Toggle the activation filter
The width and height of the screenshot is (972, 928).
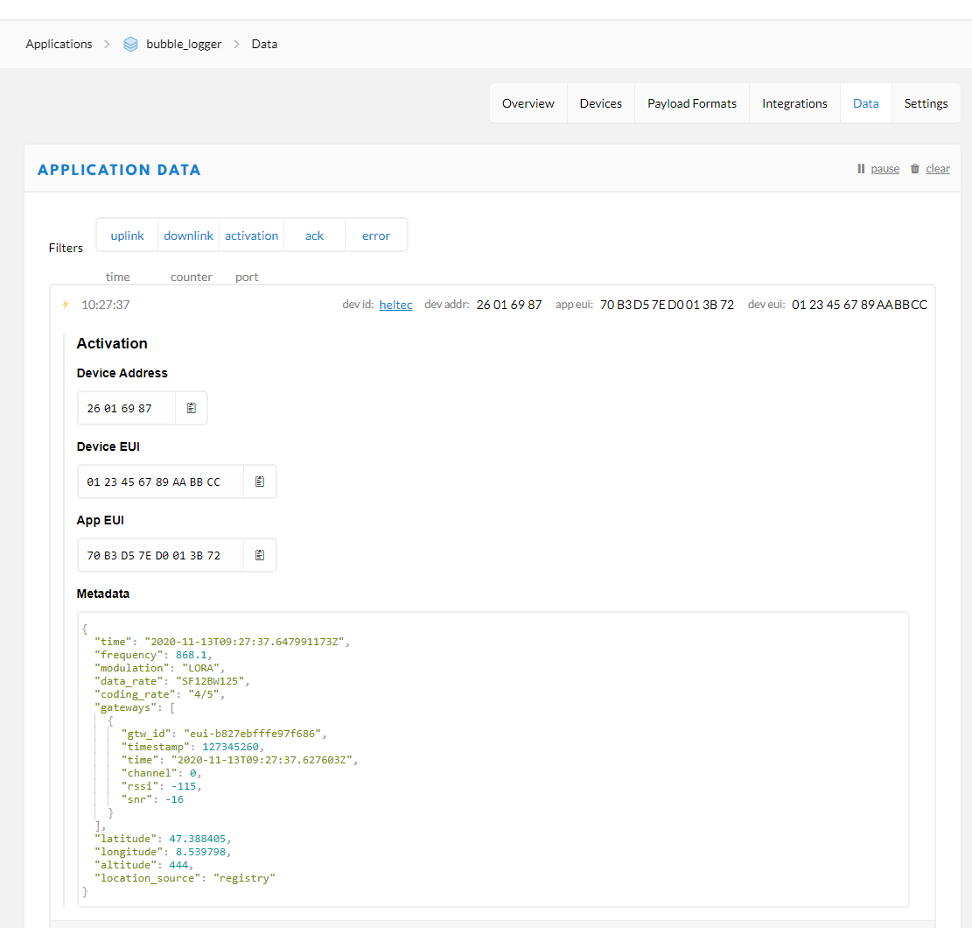[251, 236]
